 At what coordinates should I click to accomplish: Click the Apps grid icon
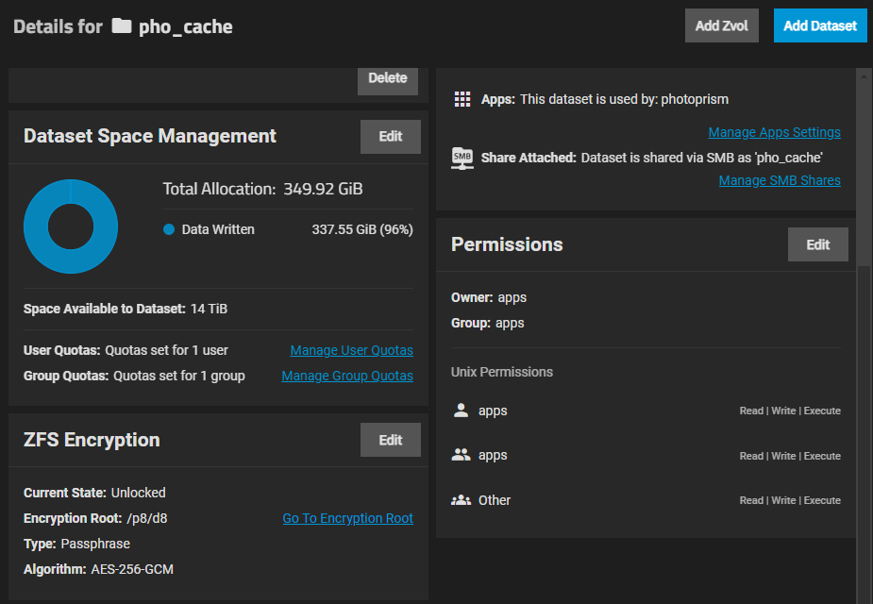[x=462, y=99]
